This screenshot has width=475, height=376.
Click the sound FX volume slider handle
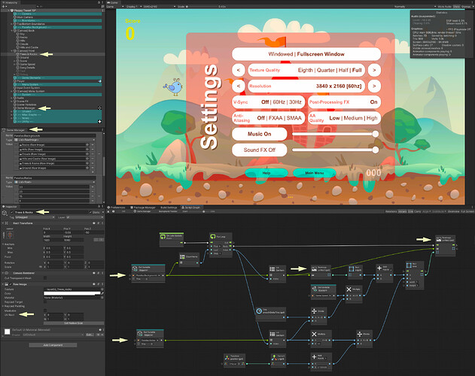point(376,150)
